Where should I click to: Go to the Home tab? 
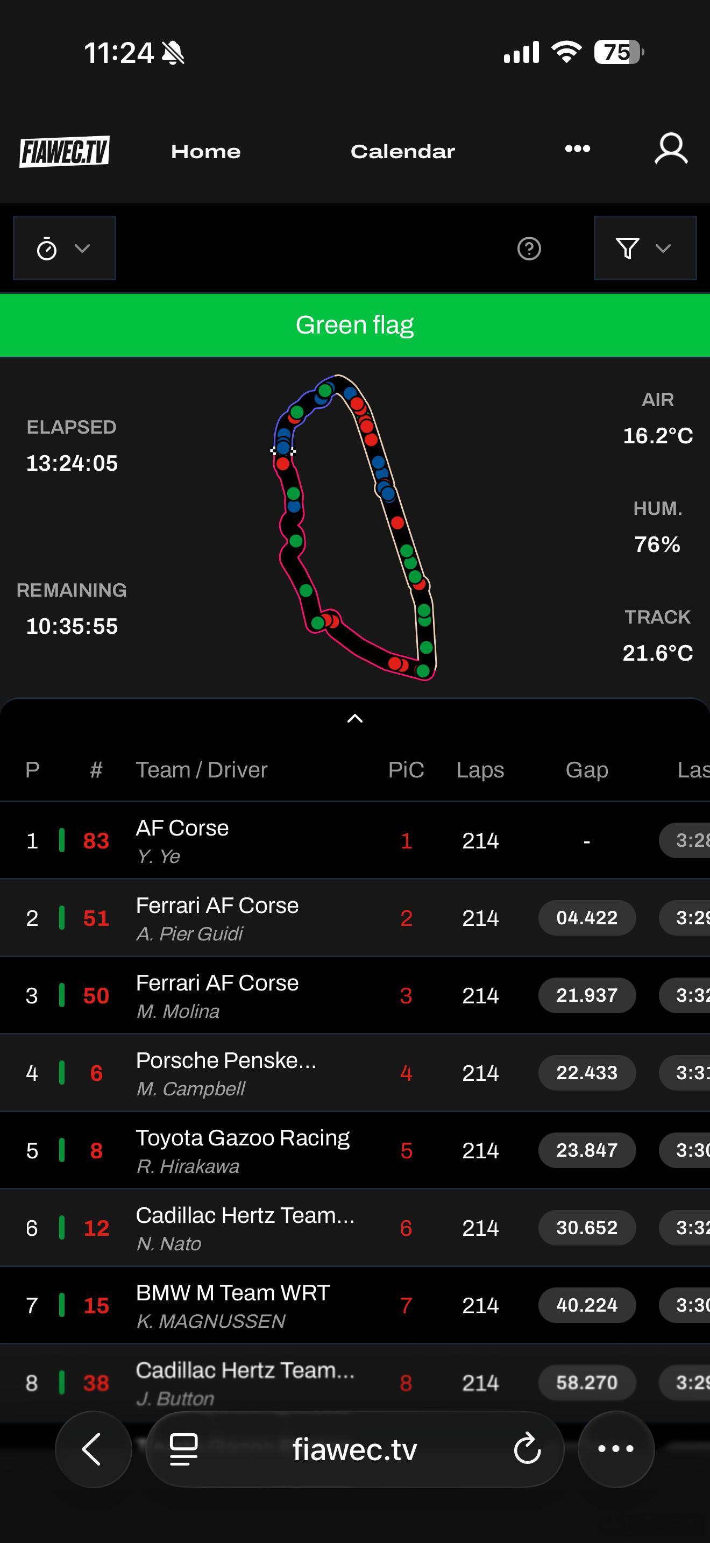(205, 152)
